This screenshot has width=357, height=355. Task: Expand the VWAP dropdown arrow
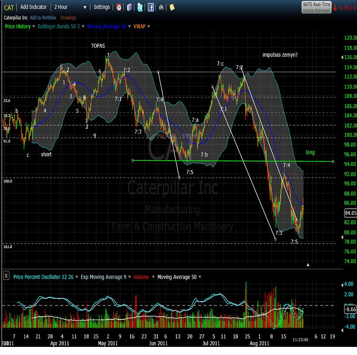[x=149, y=26]
